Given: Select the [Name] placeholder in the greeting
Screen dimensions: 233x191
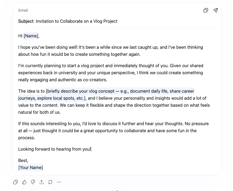Looking at the screenshot, I should pos(31,36).
